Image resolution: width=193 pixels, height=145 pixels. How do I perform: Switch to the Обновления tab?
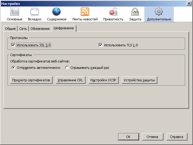coord(40,29)
